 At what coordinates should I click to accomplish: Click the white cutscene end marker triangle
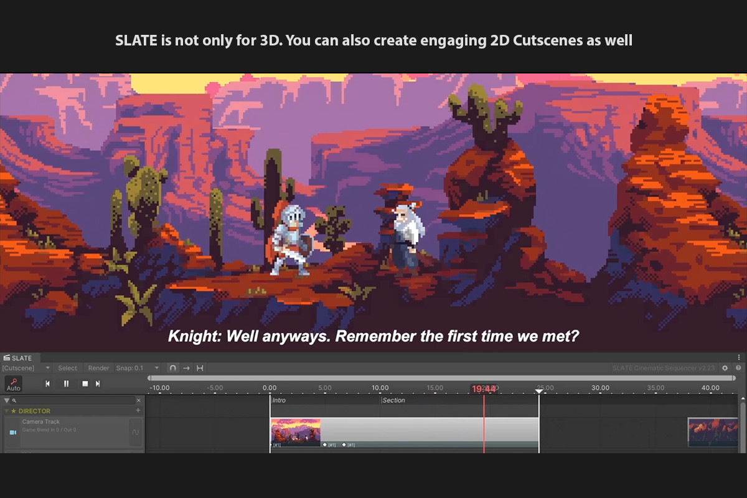click(539, 391)
